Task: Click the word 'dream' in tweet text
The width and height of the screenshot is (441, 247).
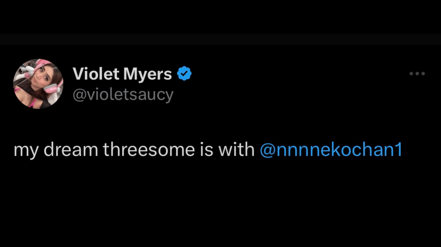Action: pos(71,150)
